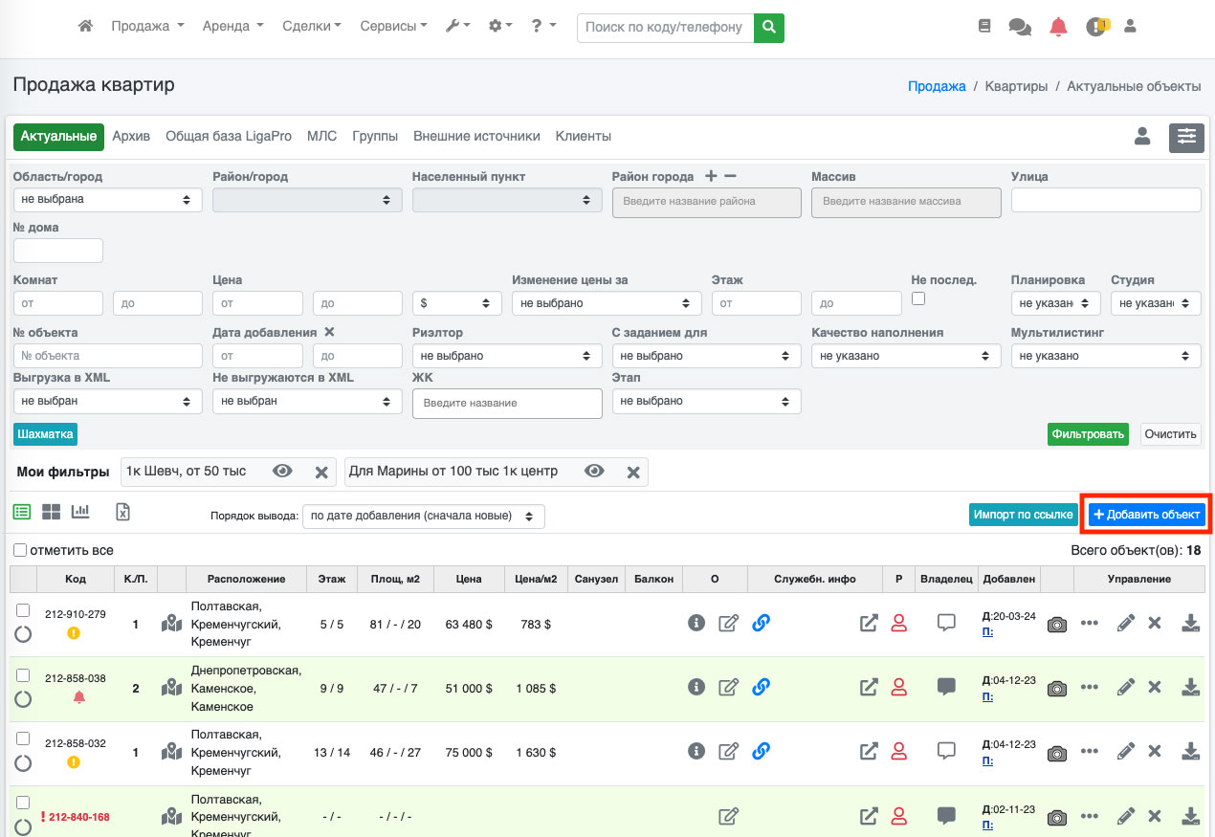Open camera photos for object 212-910-279
Image resolution: width=1215 pixels, height=837 pixels.
[x=1056, y=624]
